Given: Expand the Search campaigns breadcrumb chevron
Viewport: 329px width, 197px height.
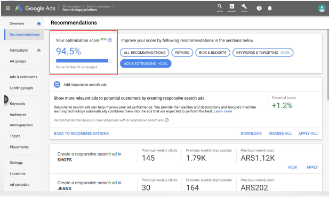Looking at the screenshot, I should [x=114, y=6].
